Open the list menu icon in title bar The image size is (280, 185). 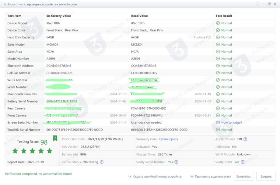click(x=257, y=4)
